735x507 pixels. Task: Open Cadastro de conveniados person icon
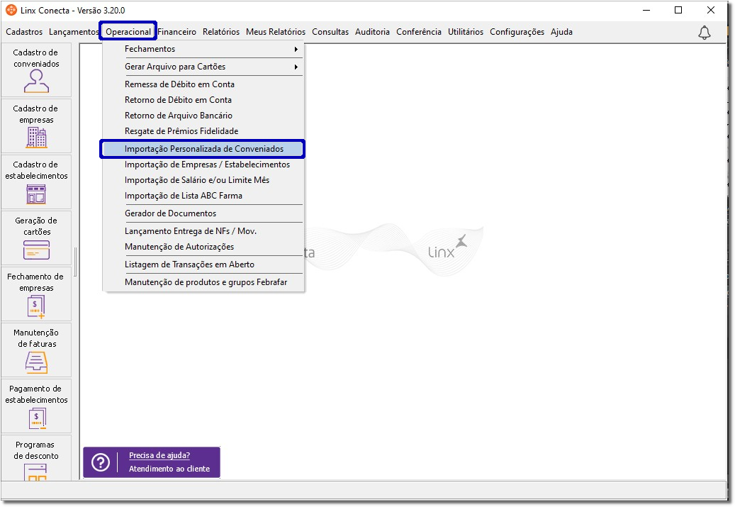(37, 81)
